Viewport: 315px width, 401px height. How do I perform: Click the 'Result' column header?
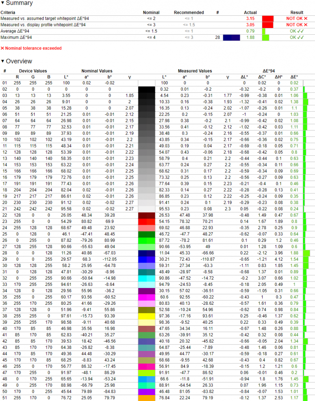pos(296,13)
